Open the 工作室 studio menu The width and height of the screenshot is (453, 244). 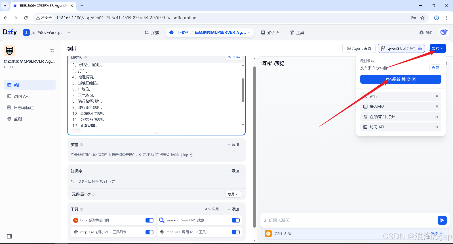pyautogui.click(x=179, y=33)
